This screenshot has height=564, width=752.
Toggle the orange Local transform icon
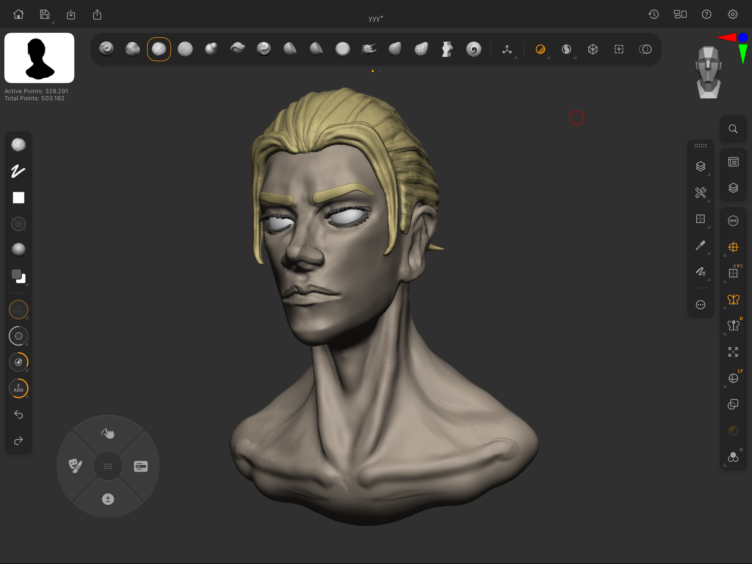click(733, 247)
